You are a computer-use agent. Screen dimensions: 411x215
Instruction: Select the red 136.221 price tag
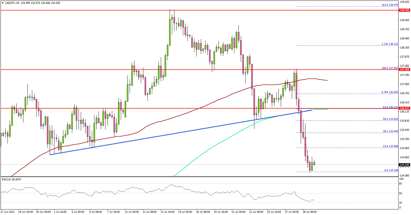(x=404, y=108)
